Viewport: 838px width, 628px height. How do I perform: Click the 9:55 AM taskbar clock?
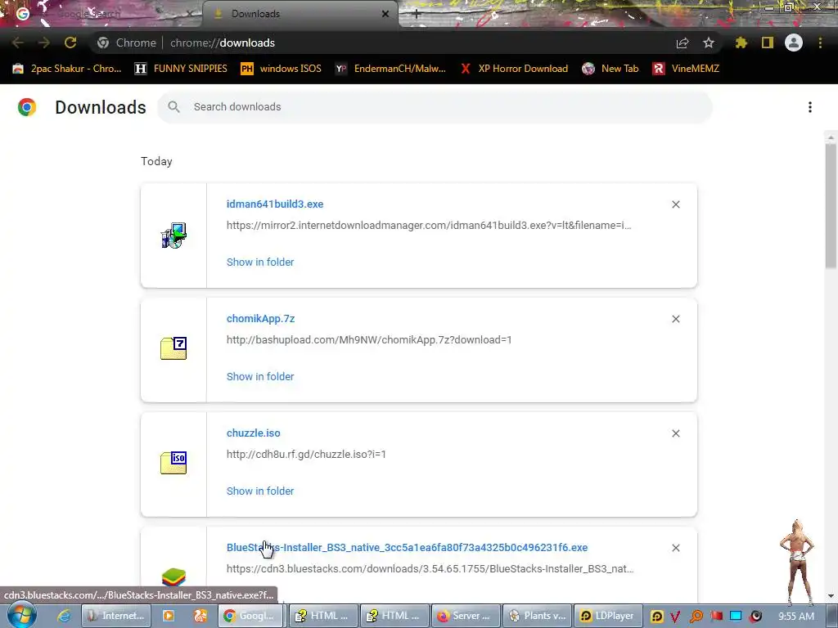click(x=795, y=617)
